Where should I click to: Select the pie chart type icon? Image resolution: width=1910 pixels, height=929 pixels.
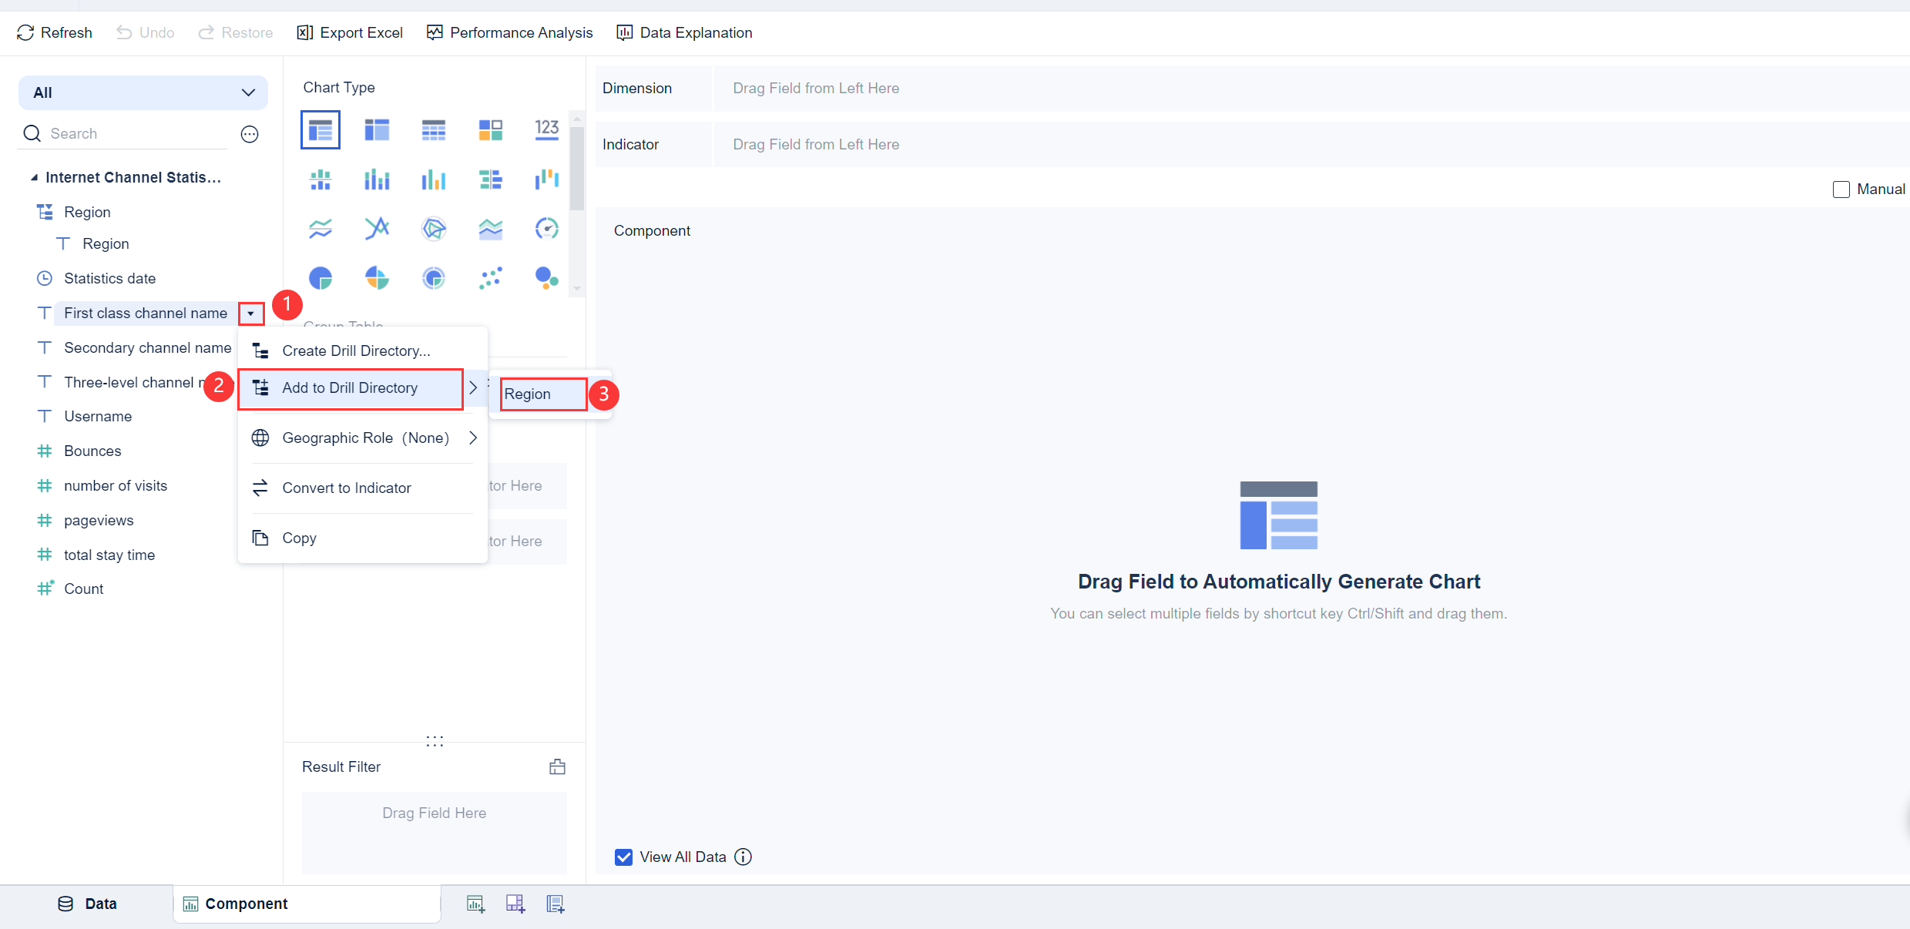point(321,278)
